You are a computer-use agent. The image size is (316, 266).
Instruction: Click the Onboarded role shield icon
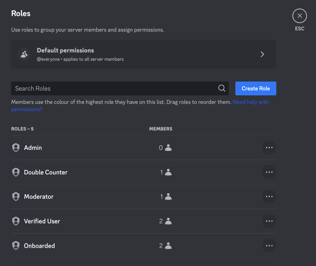pyautogui.click(x=16, y=245)
